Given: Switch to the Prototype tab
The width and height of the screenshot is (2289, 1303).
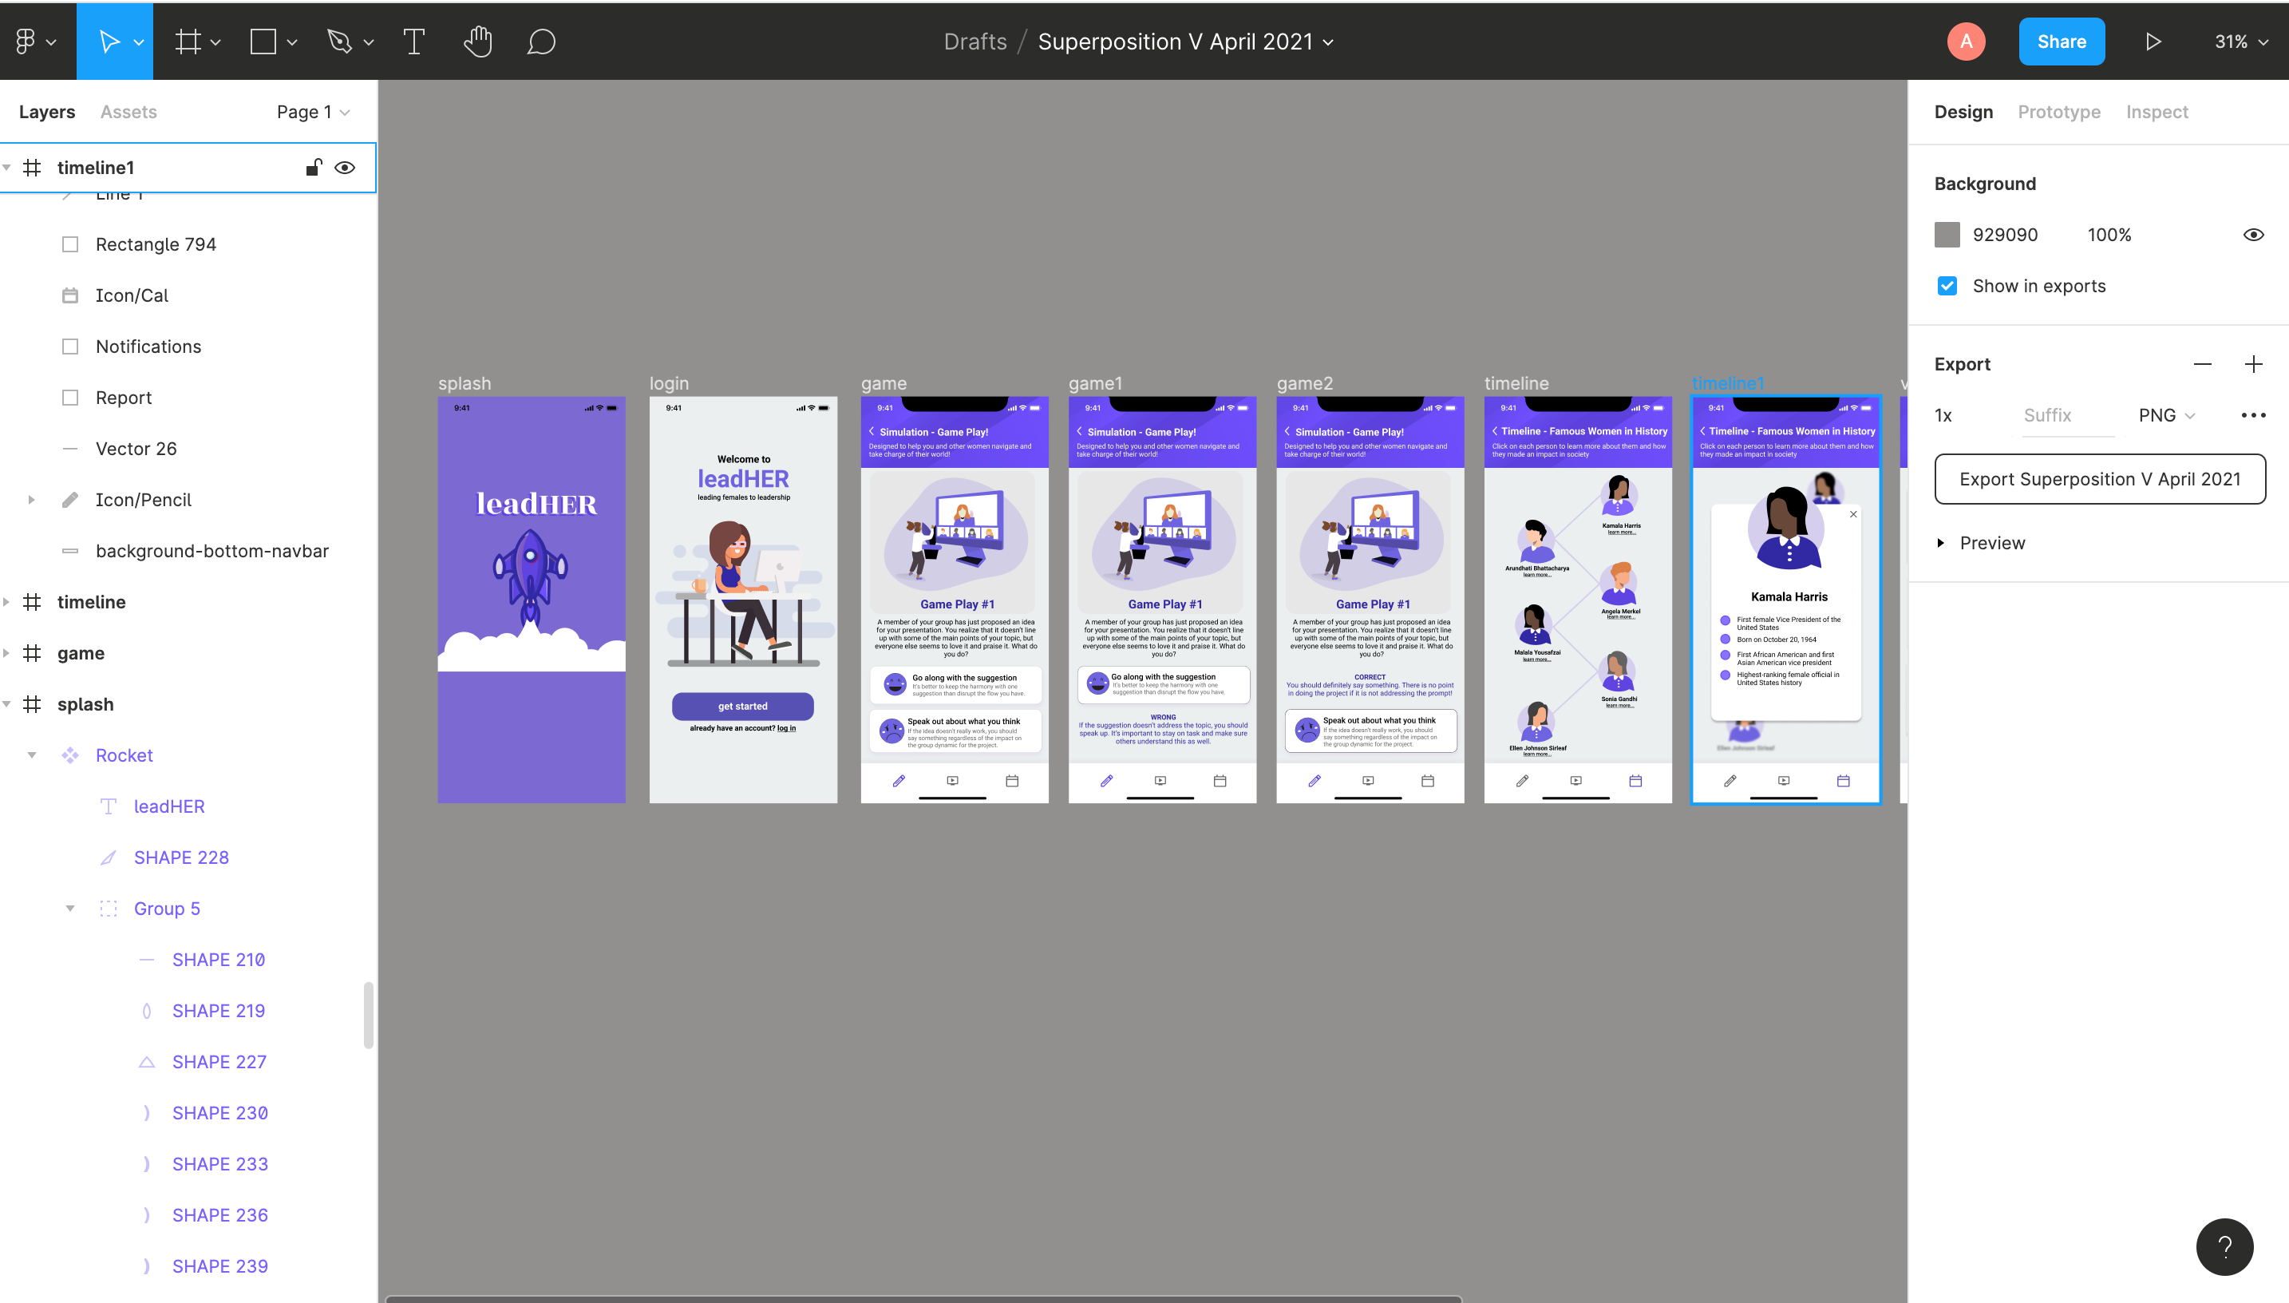Looking at the screenshot, I should [x=2058, y=112].
